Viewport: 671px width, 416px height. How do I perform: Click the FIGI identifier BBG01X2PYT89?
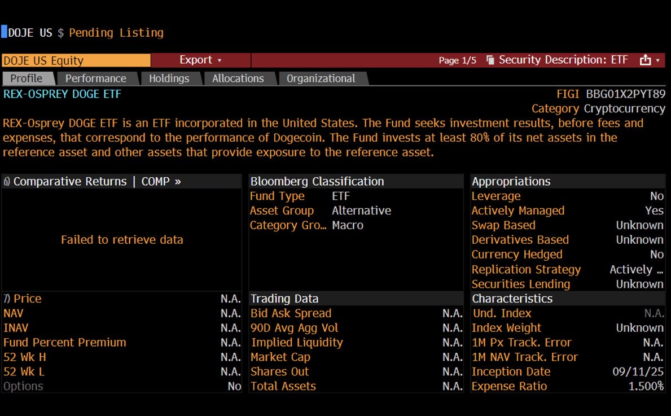[625, 94]
